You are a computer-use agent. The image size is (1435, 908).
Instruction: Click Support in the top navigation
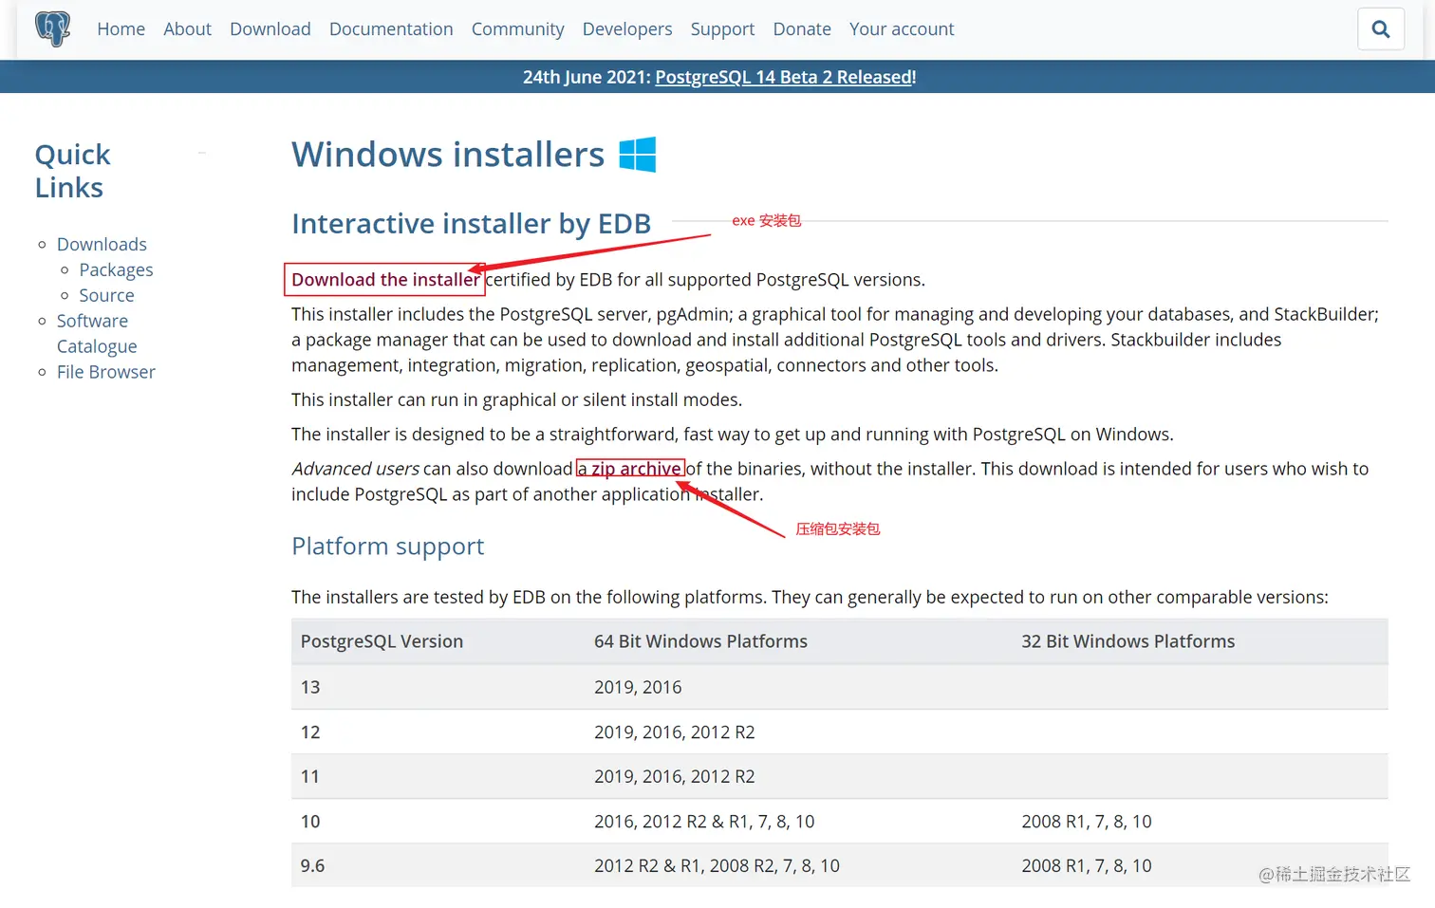[x=722, y=29]
